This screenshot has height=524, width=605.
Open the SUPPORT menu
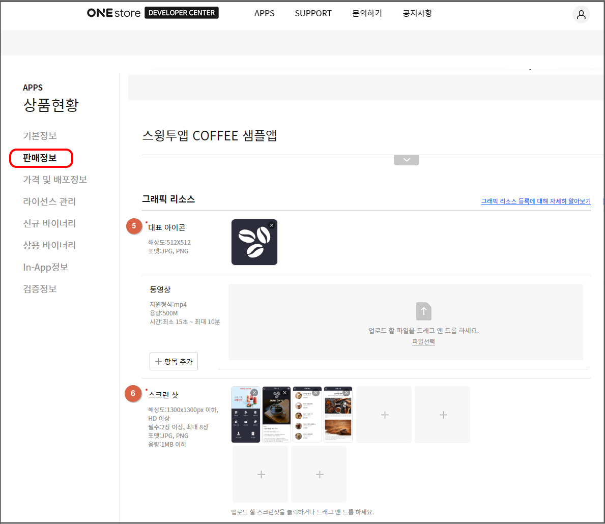(313, 13)
